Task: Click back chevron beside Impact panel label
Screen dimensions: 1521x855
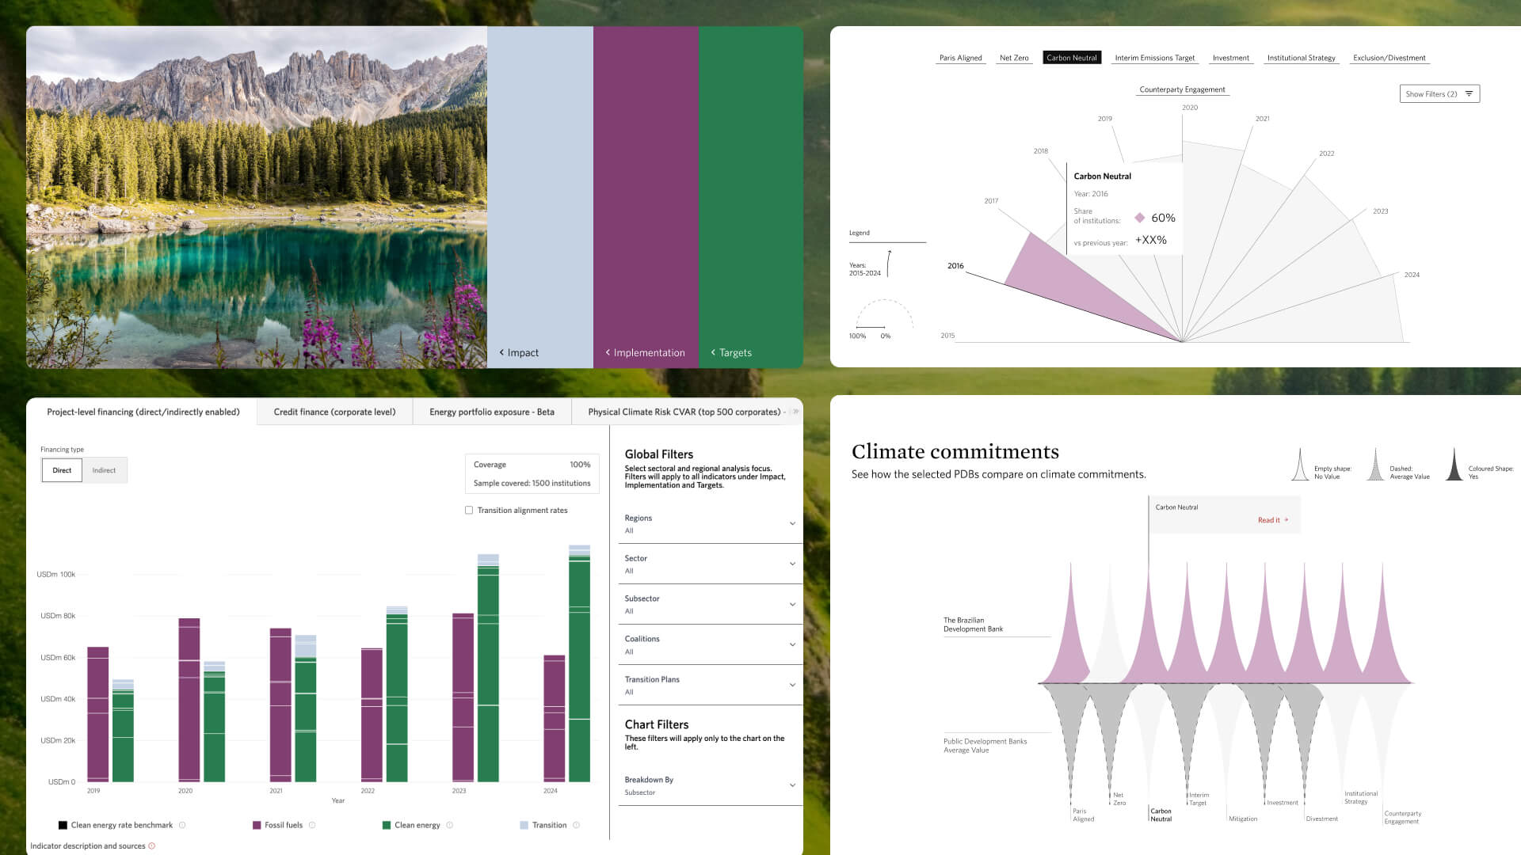Action: [x=501, y=352]
